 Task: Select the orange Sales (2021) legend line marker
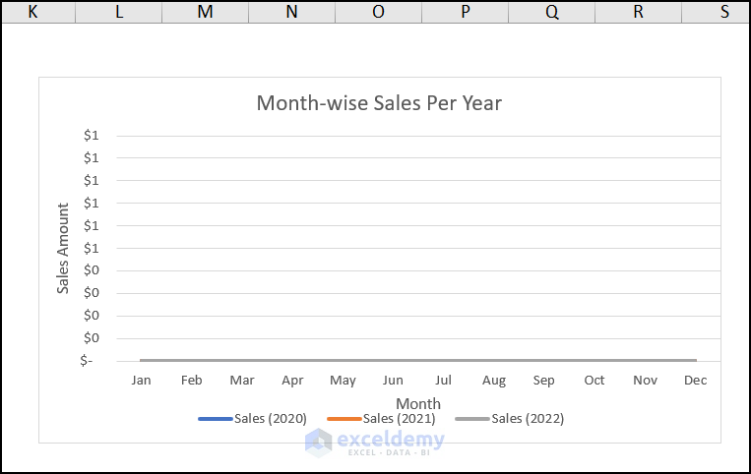point(344,419)
